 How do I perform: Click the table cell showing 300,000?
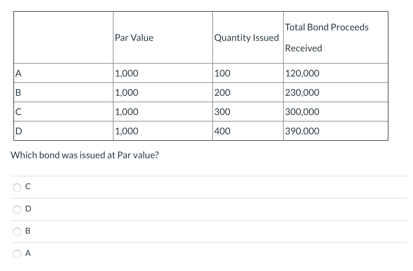pos(302,112)
